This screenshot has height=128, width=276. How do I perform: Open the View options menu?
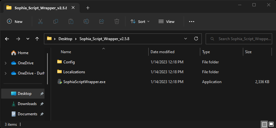click(x=166, y=21)
